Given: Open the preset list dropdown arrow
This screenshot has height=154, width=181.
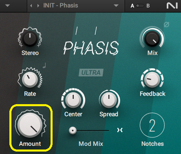Looking at the screenshot, I should pos(116,6).
